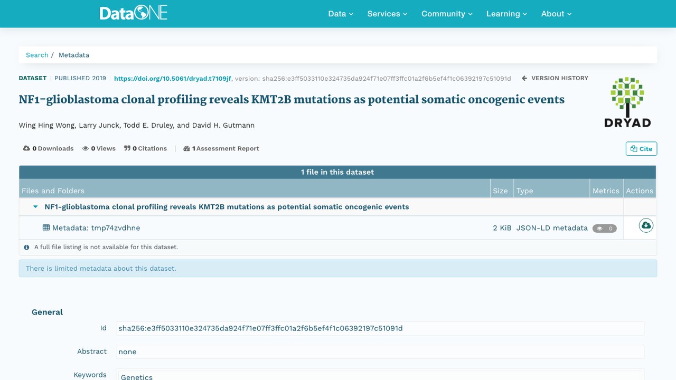Open Version History
The image size is (676, 380).
(555, 78)
